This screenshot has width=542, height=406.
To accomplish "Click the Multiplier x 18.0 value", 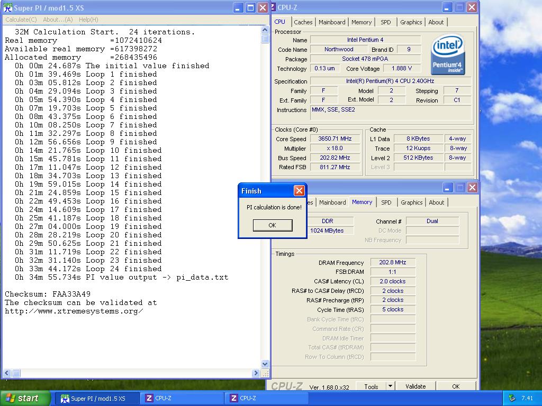I will [x=335, y=148].
